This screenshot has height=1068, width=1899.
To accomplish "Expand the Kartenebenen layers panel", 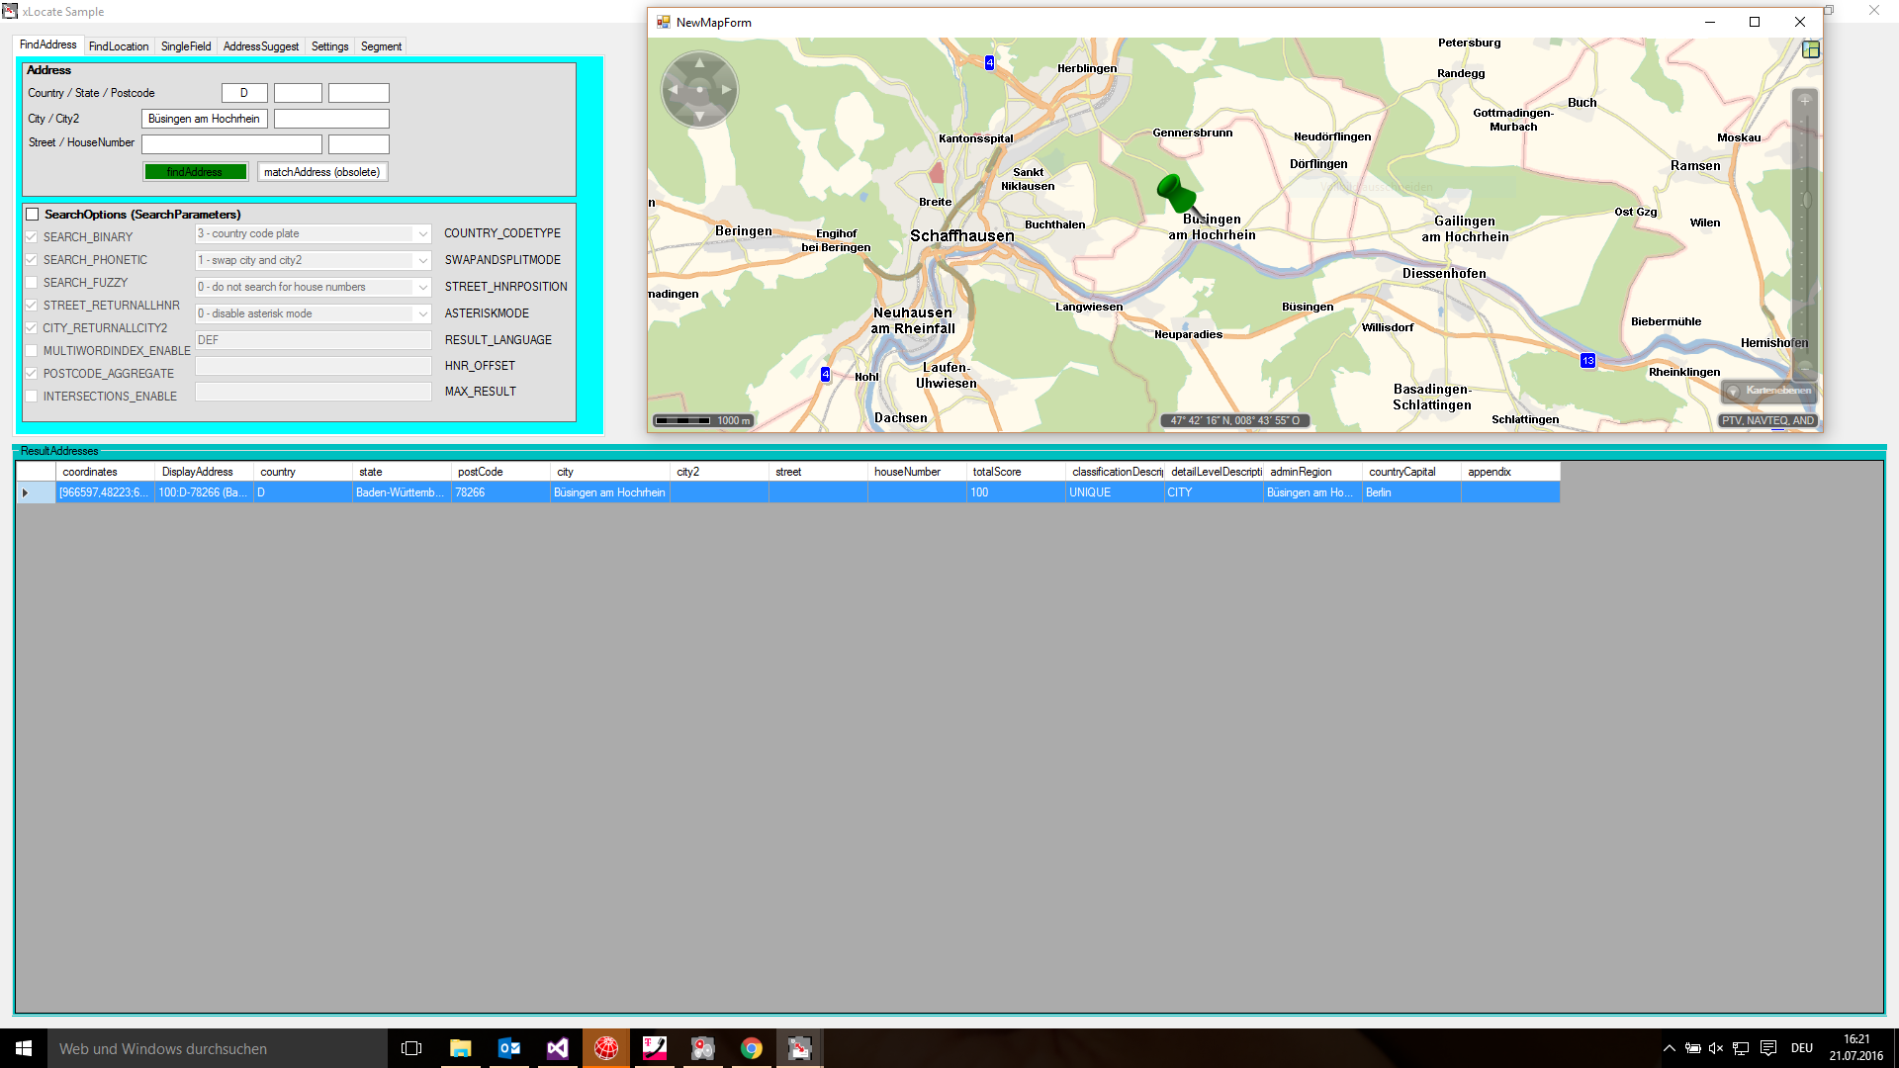I will click(1733, 392).
